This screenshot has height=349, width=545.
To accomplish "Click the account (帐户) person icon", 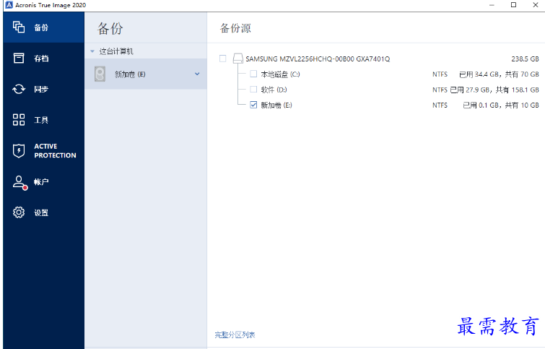I will pyautogui.click(x=19, y=182).
